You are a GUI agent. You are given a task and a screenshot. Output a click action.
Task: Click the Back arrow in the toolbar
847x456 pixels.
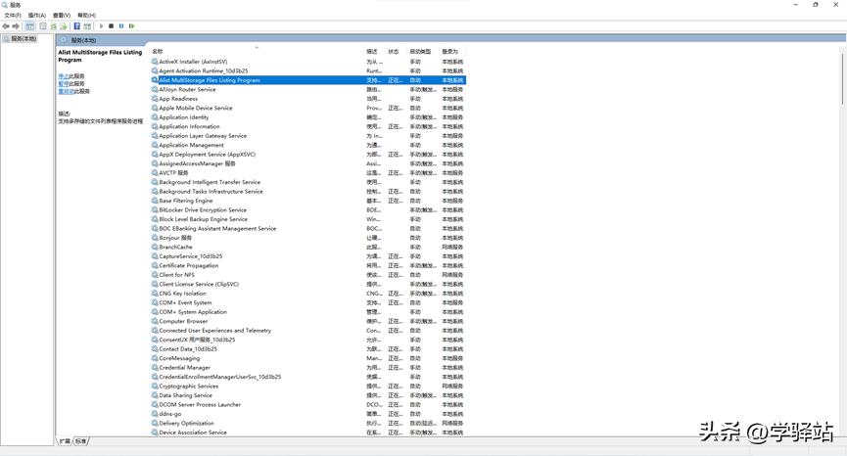point(6,26)
